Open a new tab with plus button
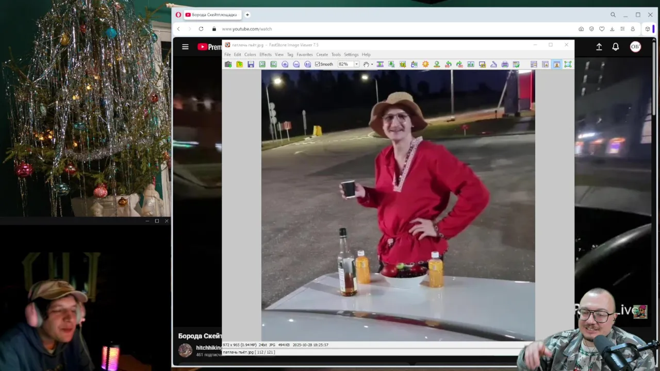Viewport: 660px width, 371px height. pyautogui.click(x=247, y=15)
